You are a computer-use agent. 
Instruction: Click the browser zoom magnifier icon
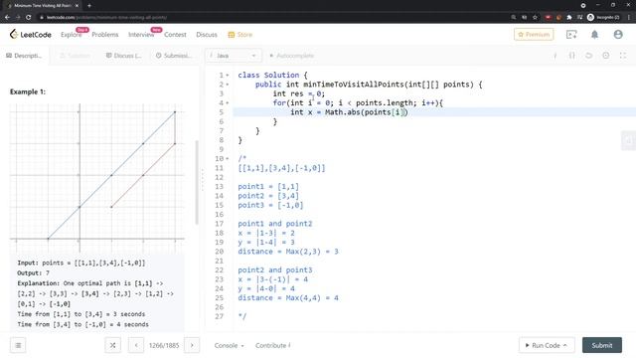[x=514, y=18]
